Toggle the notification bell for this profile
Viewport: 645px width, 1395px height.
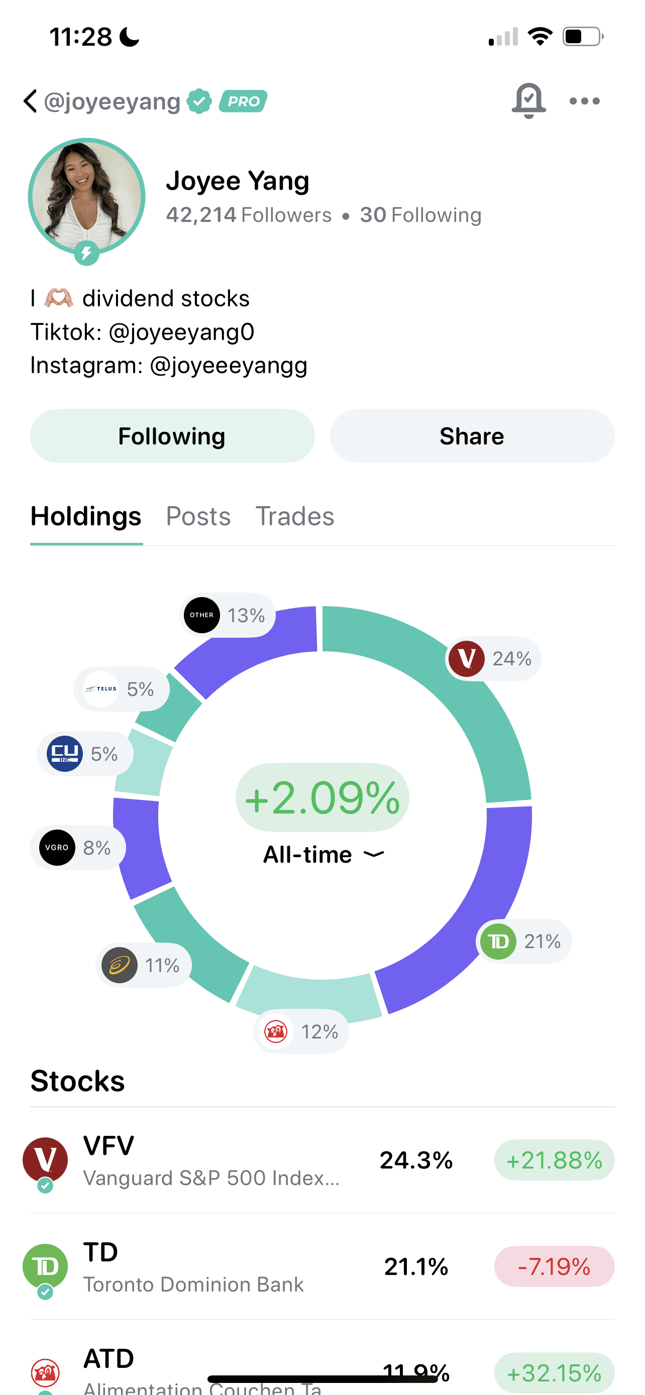[x=528, y=101]
